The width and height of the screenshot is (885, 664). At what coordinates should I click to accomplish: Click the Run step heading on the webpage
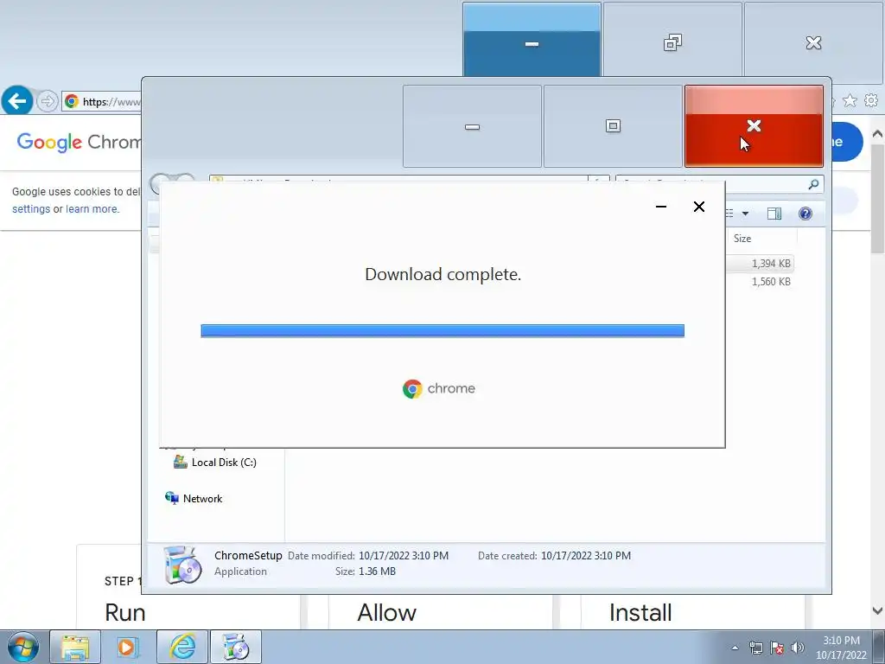pyautogui.click(x=124, y=613)
